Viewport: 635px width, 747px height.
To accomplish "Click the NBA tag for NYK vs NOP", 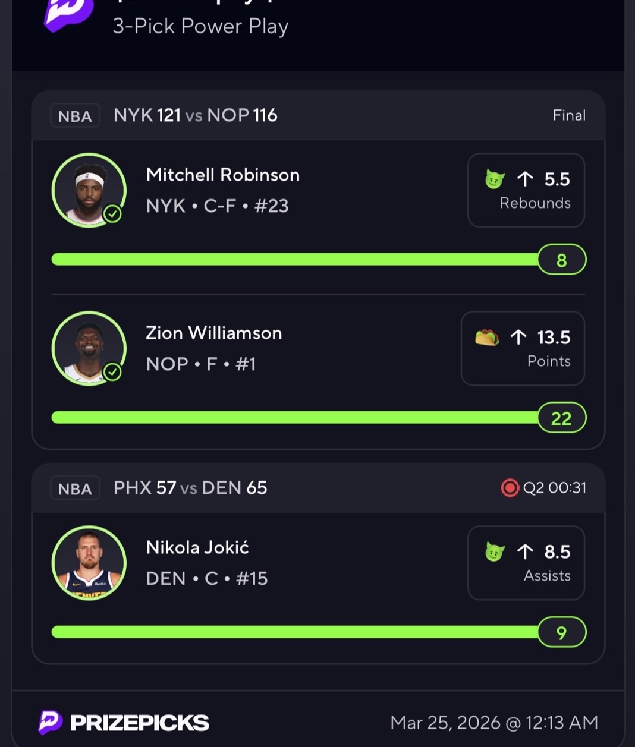I will [75, 116].
